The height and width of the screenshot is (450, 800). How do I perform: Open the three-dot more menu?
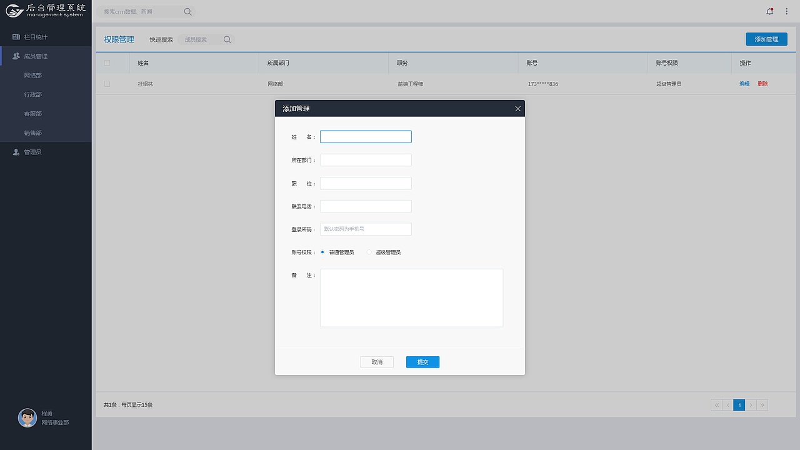coord(787,11)
